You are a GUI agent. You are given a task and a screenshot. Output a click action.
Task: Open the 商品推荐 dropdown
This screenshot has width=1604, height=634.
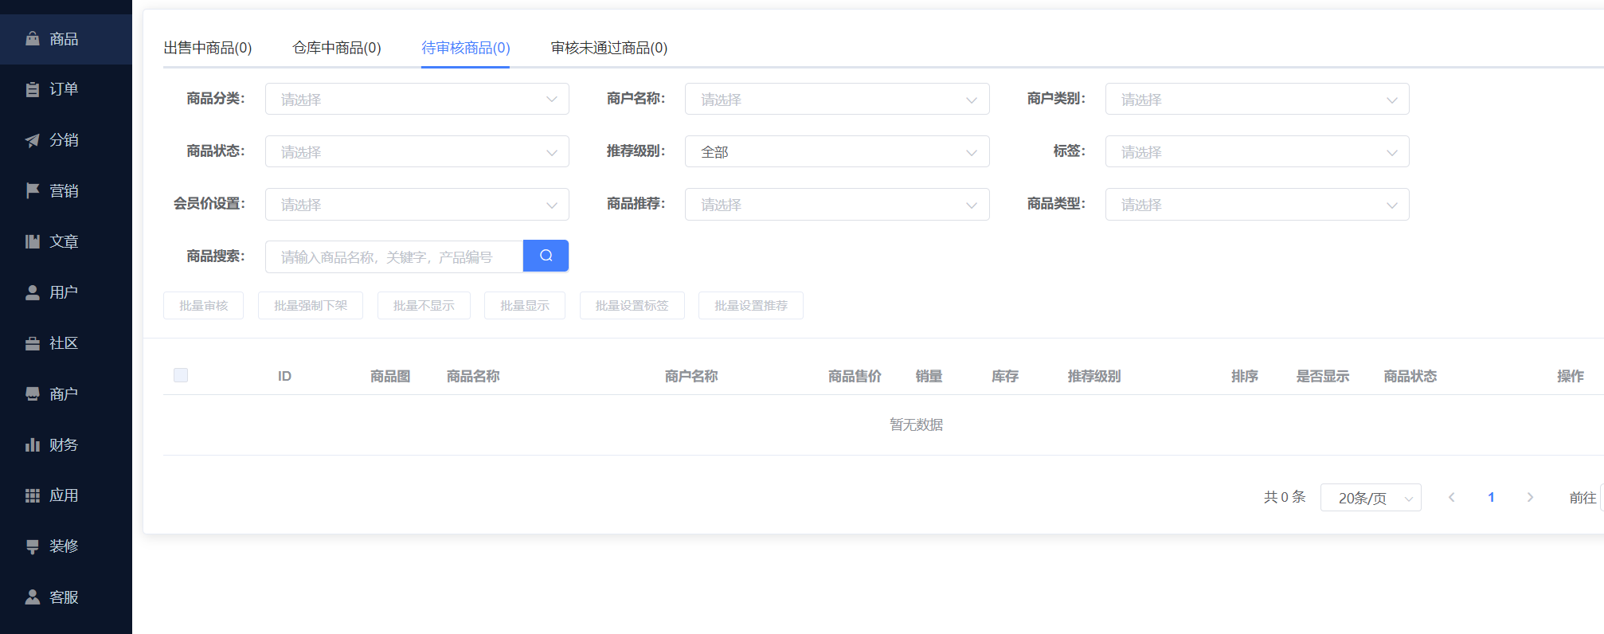pyautogui.click(x=837, y=204)
